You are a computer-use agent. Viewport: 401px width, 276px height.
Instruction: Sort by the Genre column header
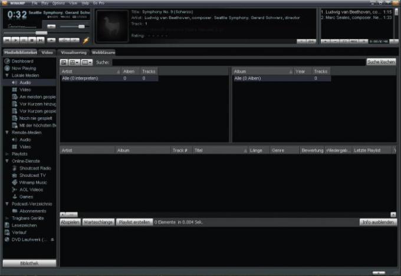click(x=285, y=150)
